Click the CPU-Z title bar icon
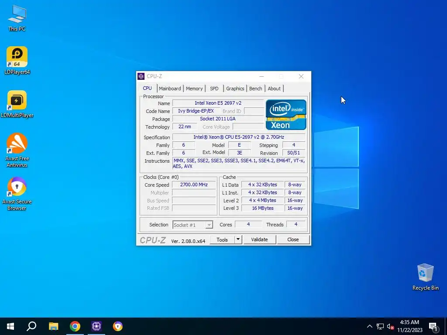The height and width of the screenshot is (335, 447). 141,76
